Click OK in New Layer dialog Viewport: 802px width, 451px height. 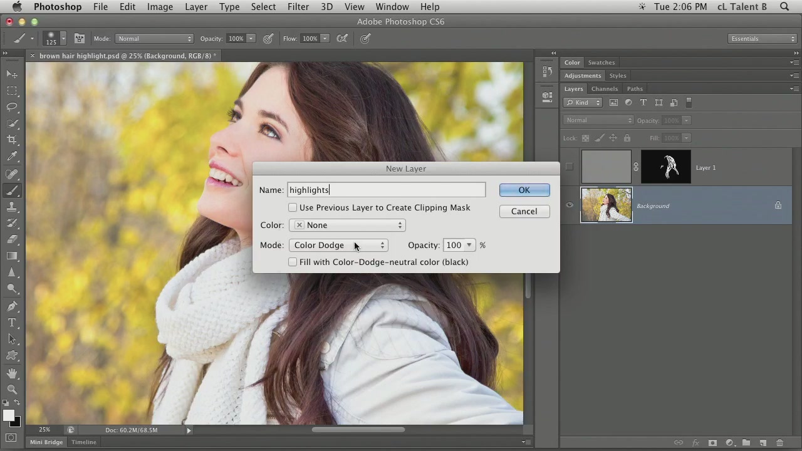click(x=524, y=190)
